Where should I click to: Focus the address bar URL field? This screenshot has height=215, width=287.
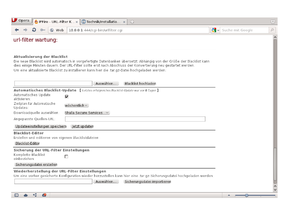[x=138, y=30]
